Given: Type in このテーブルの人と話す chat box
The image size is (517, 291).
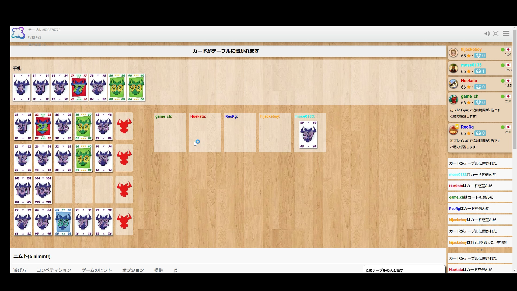Looking at the screenshot, I should point(404,270).
